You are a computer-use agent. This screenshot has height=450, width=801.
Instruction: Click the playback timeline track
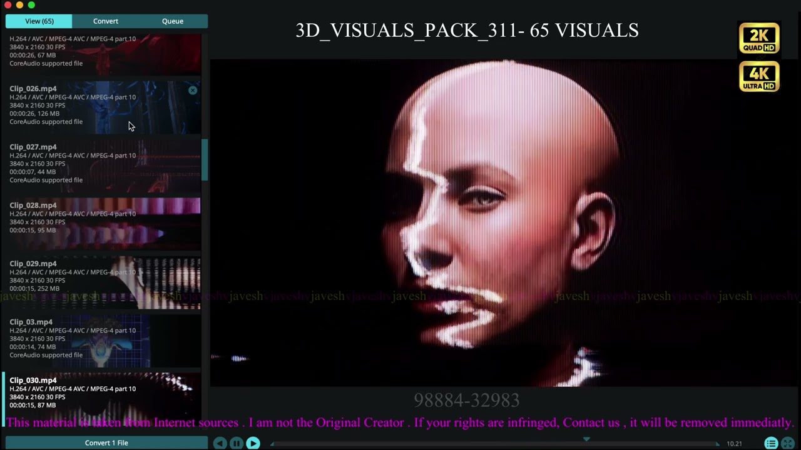(x=494, y=444)
